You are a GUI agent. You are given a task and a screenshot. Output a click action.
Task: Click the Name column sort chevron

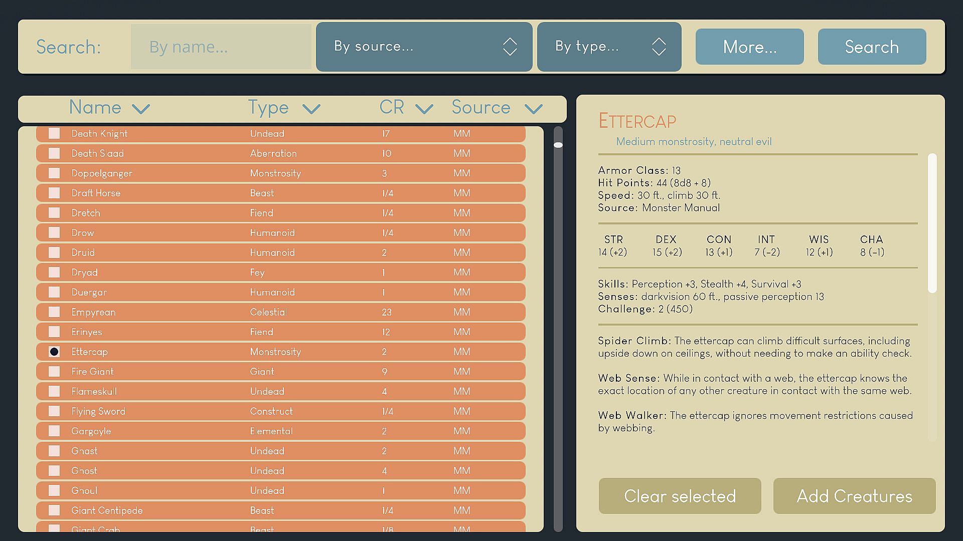[141, 109]
